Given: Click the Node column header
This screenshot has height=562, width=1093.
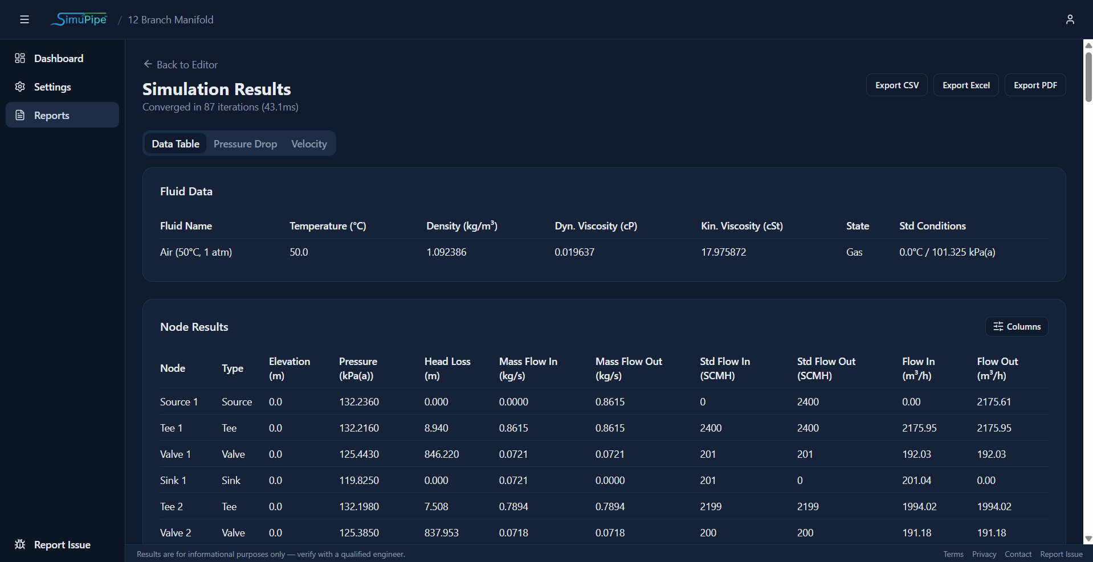Looking at the screenshot, I should (x=173, y=368).
